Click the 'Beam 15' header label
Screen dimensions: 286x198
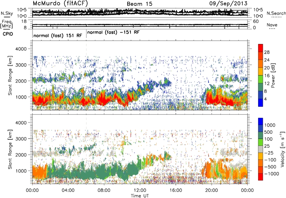pyautogui.click(x=139, y=4)
